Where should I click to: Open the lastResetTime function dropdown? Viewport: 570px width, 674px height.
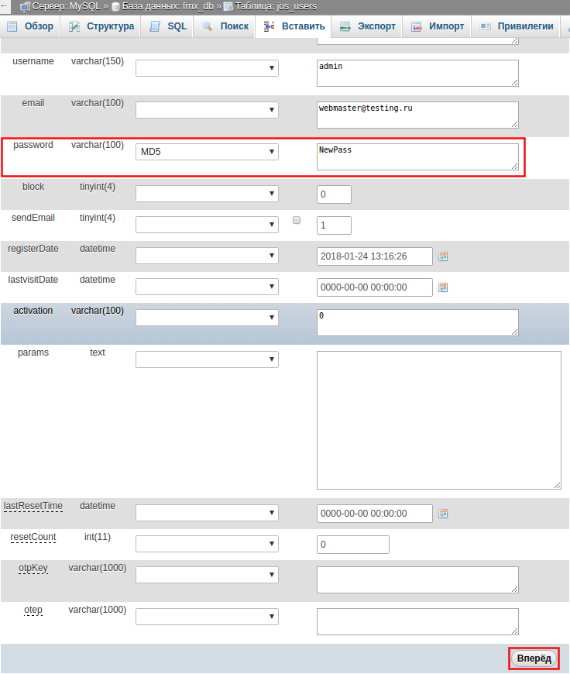(208, 512)
